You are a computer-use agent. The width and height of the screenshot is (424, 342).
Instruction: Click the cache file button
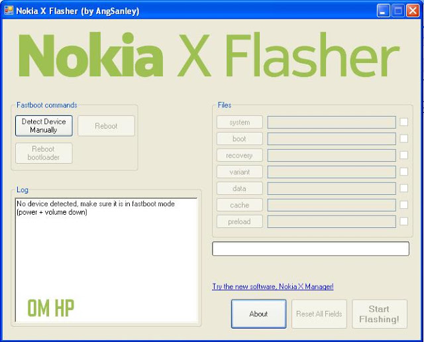coord(240,205)
